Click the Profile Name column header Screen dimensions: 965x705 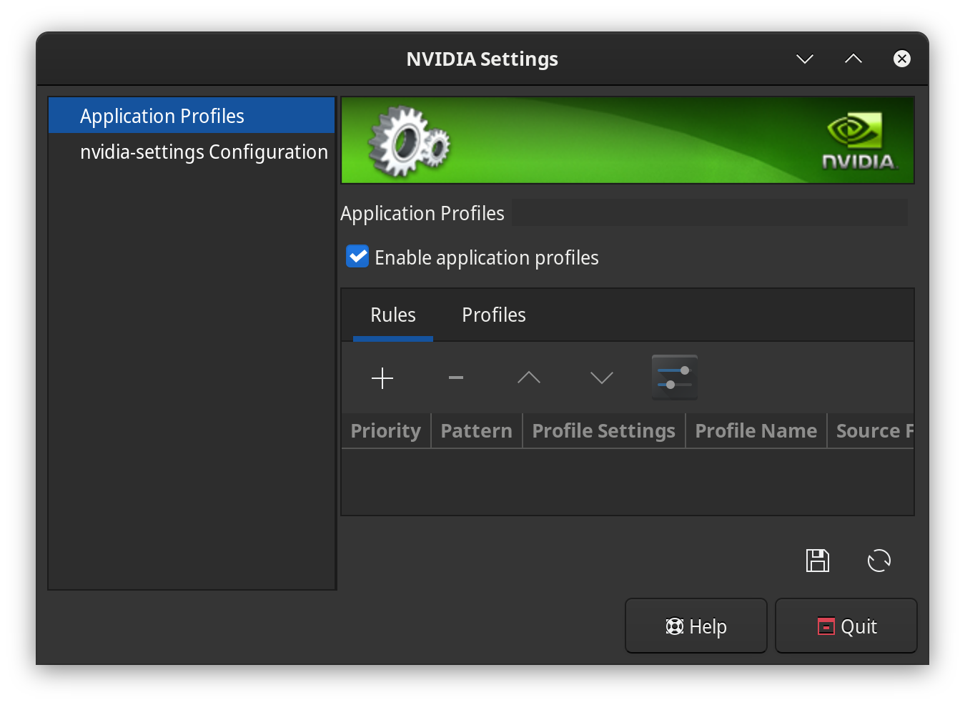coord(756,431)
